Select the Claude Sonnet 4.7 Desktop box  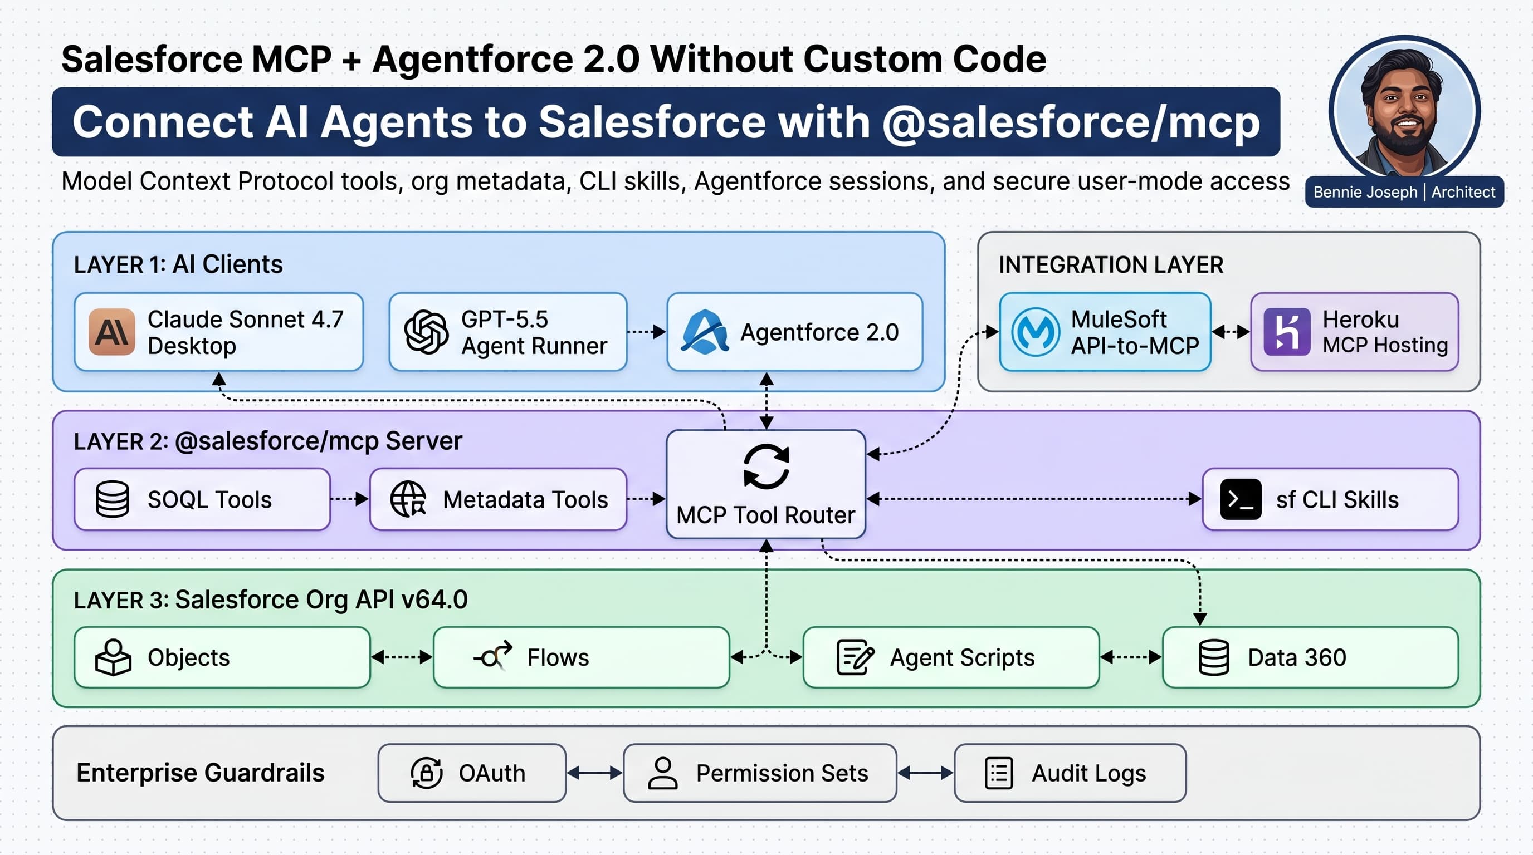click(x=219, y=332)
